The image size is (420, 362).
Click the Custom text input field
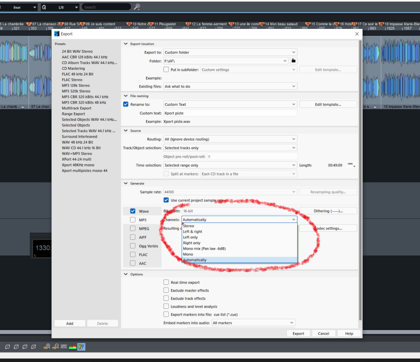point(230,113)
